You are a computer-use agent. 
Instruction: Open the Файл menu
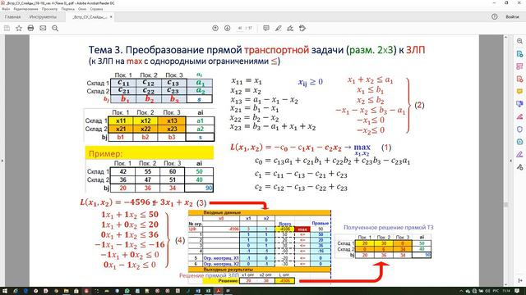(6, 9)
